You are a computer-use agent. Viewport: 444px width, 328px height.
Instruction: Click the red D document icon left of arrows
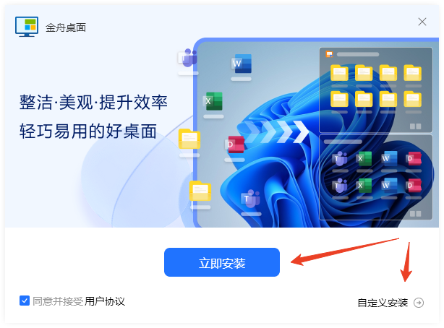(x=235, y=144)
